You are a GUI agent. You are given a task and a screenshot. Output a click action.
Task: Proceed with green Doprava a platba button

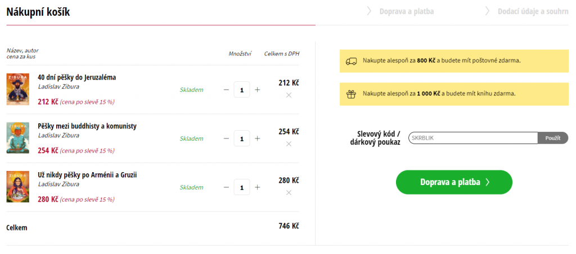pos(454,182)
